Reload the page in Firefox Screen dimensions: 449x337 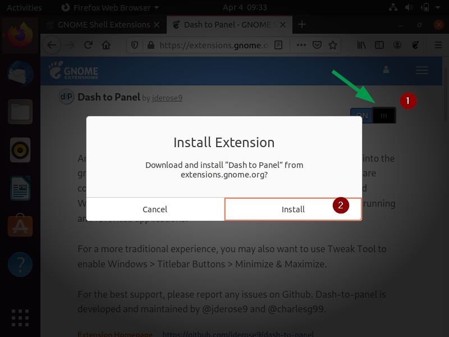click(88, 45)
